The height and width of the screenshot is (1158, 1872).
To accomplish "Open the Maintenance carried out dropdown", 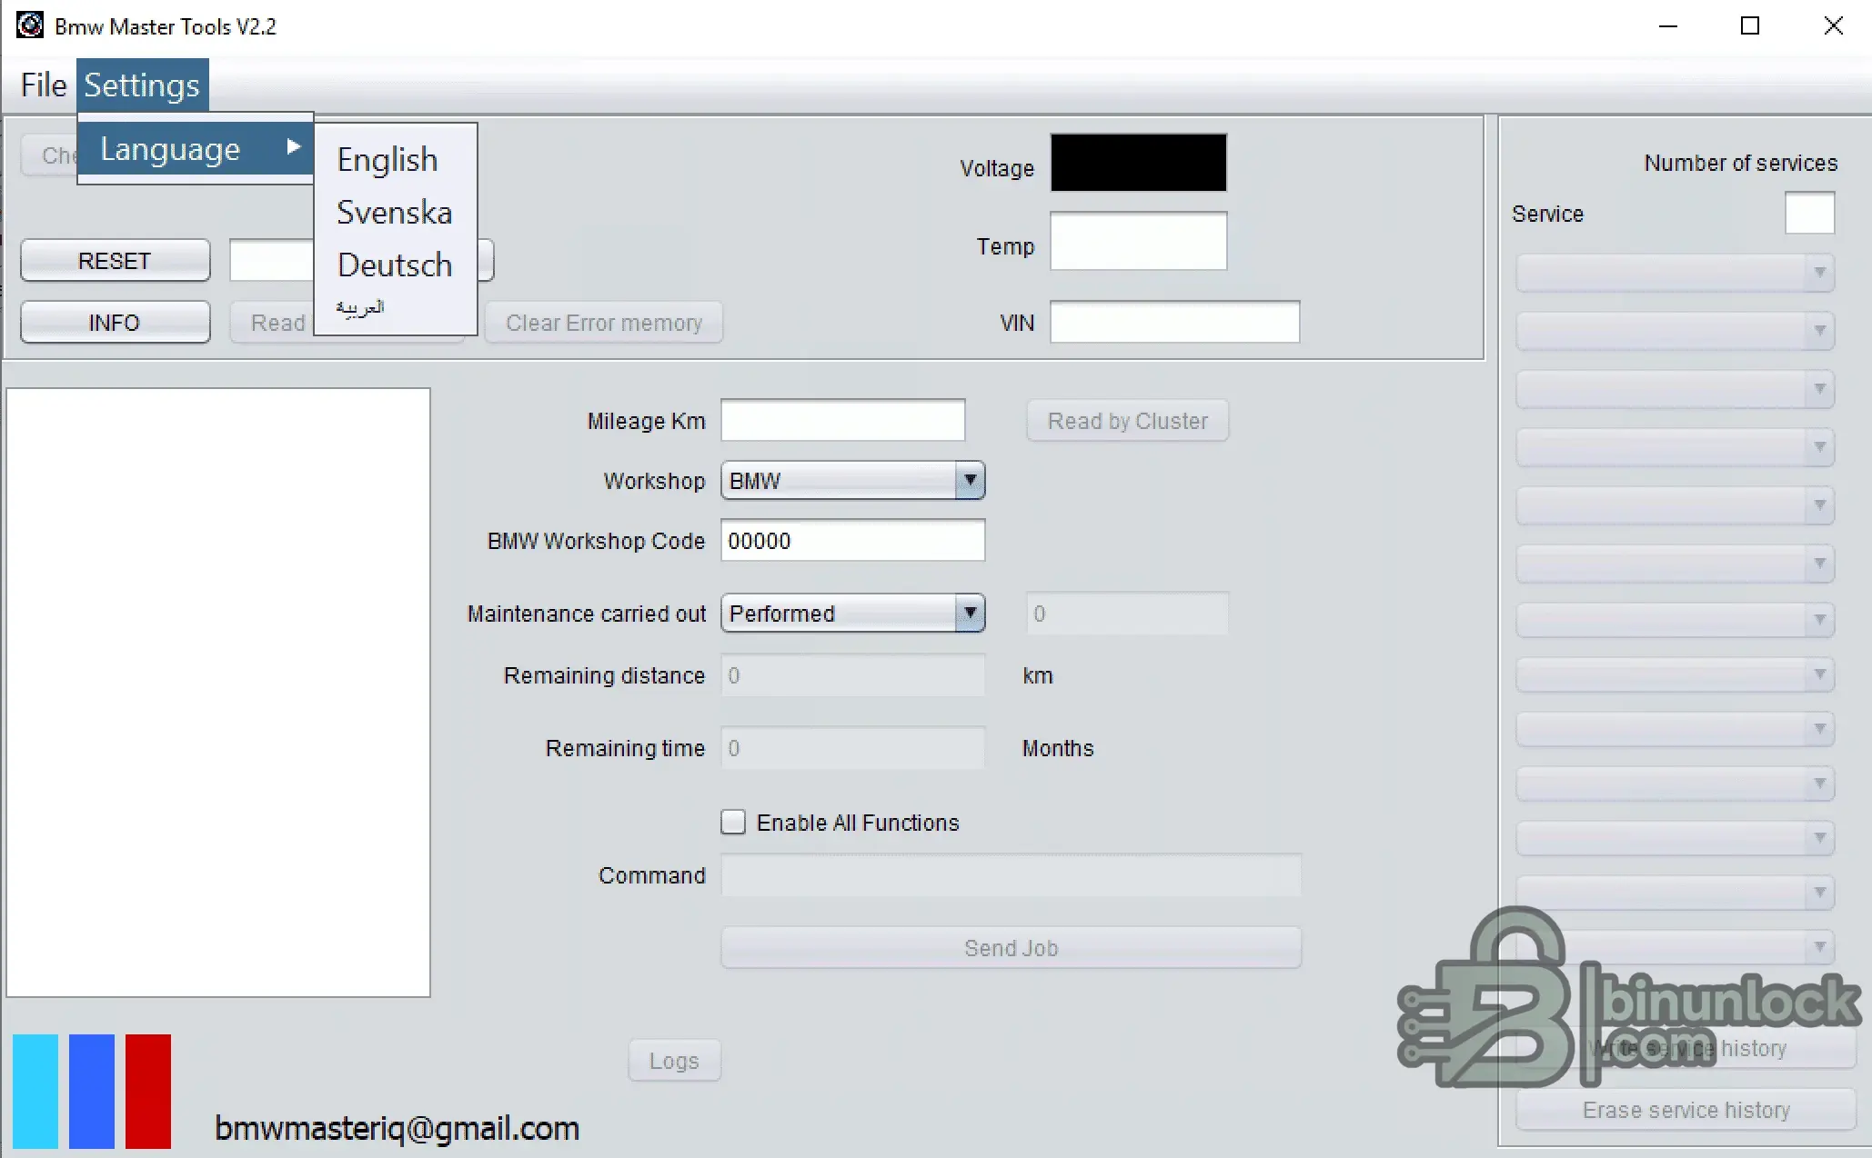I will [853, 614].
